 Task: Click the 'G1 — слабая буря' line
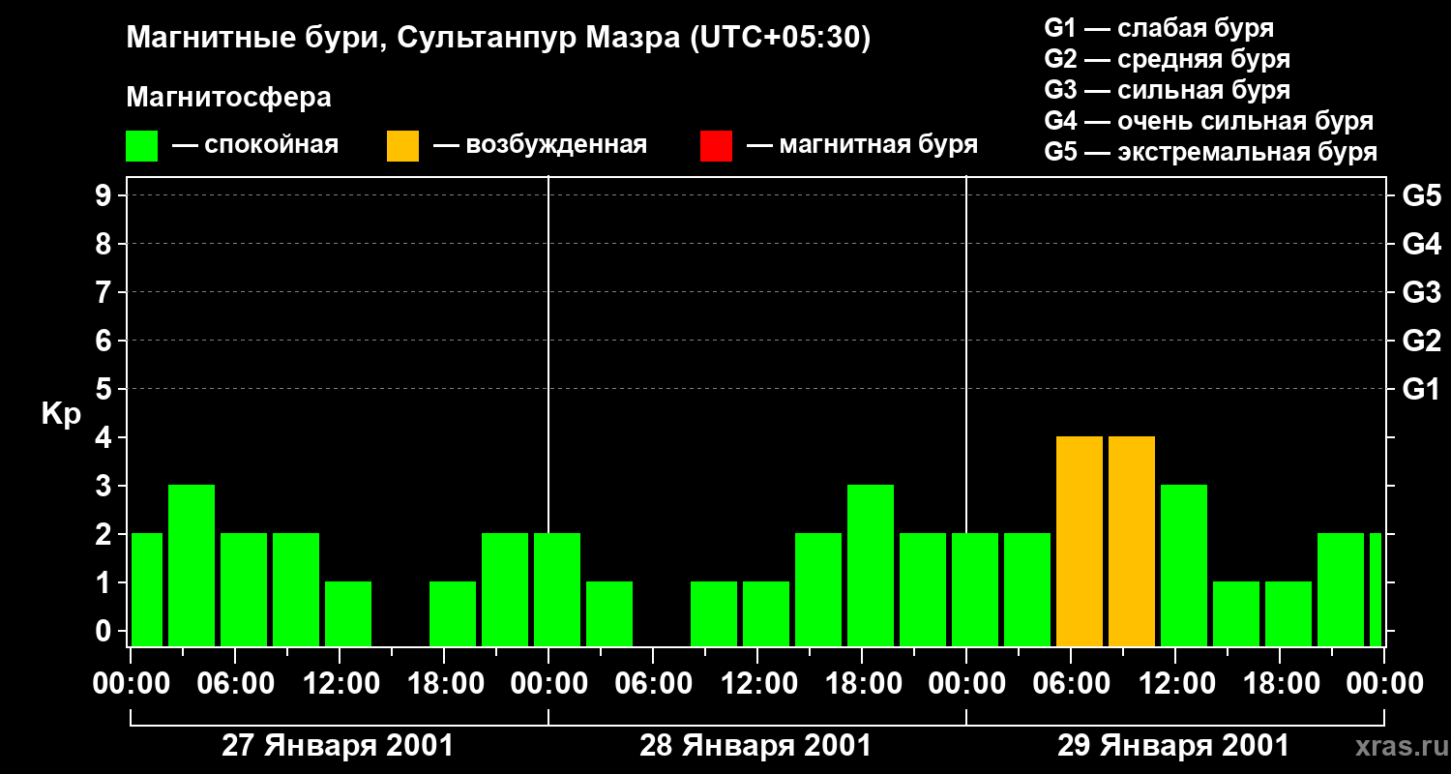[1159, 28]
